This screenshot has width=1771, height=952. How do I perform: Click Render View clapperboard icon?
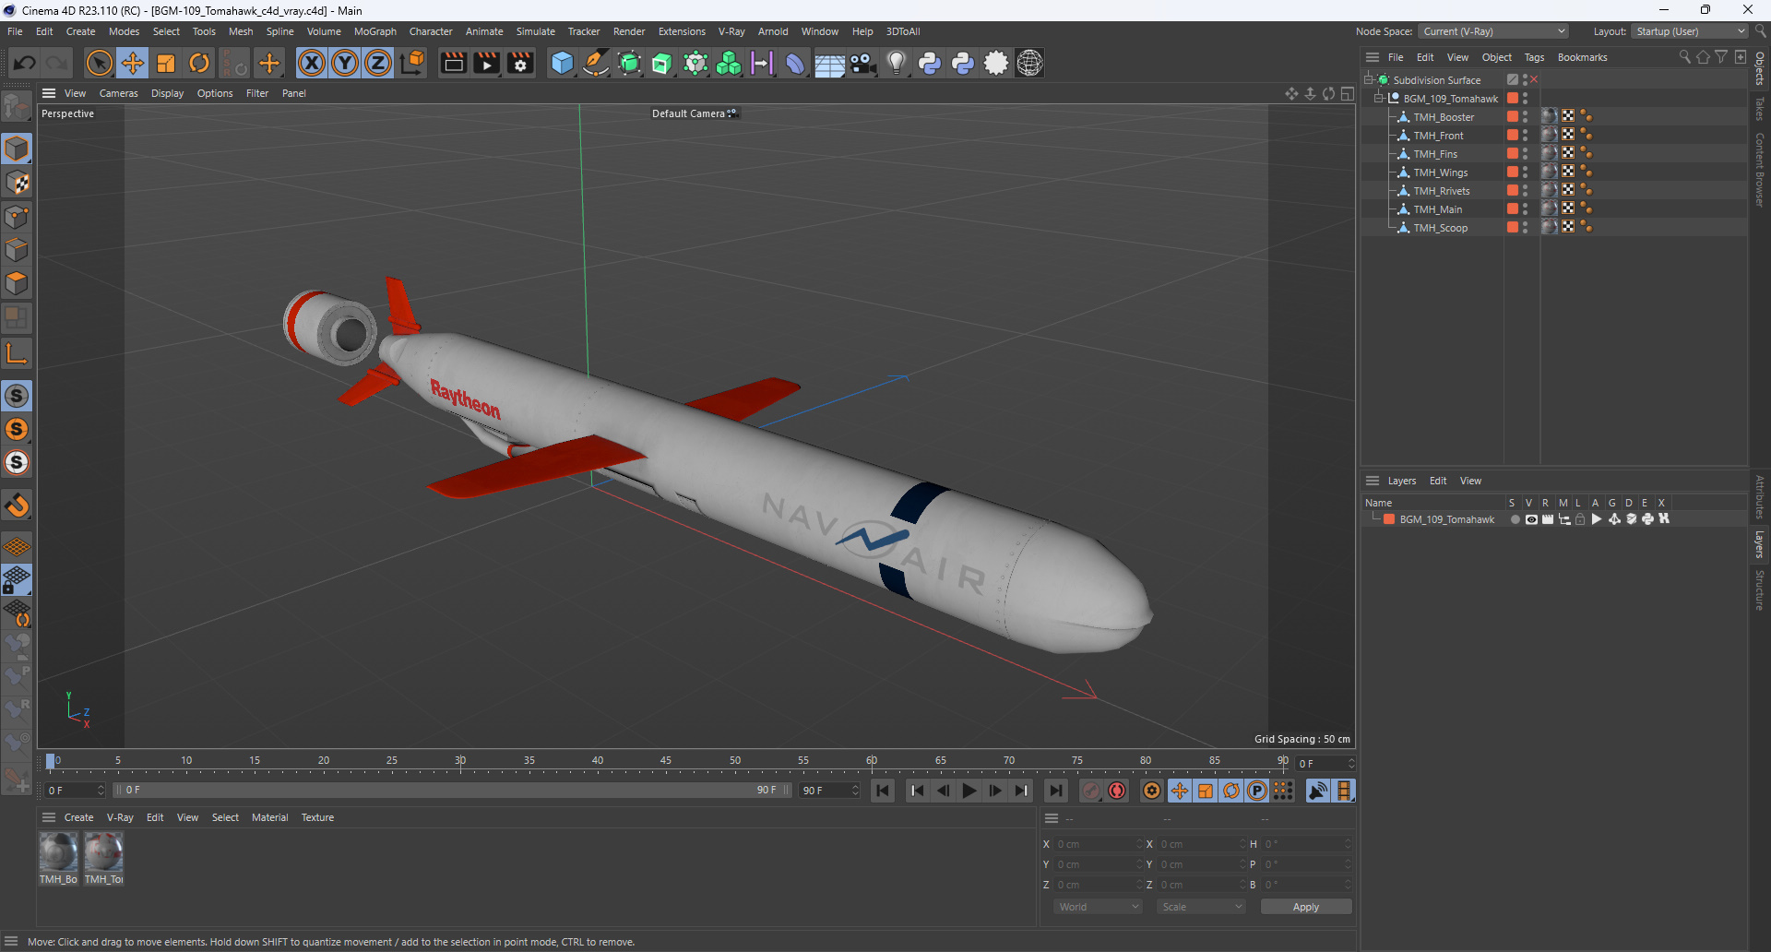point(453,63)
